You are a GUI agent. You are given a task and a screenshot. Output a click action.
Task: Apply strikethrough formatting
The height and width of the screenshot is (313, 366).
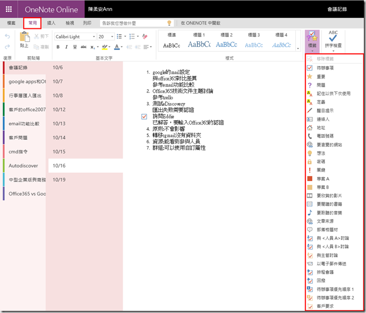pyautogui.click(x=83, y=47)
